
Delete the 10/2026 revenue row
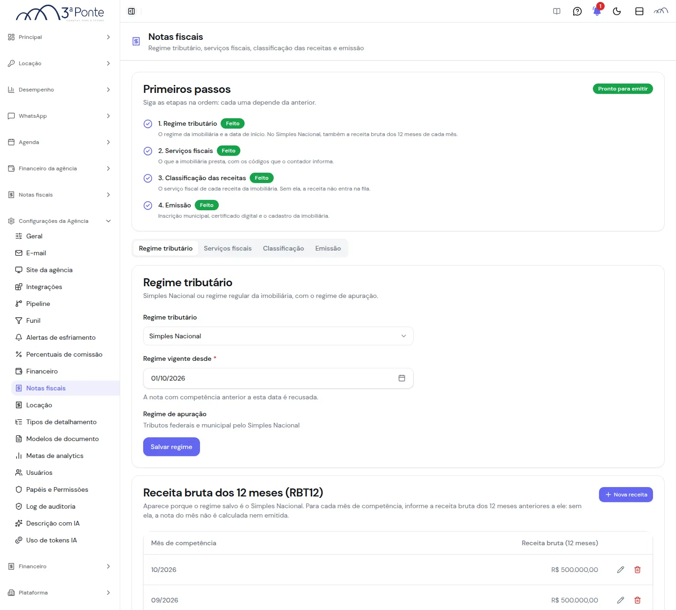638,570
